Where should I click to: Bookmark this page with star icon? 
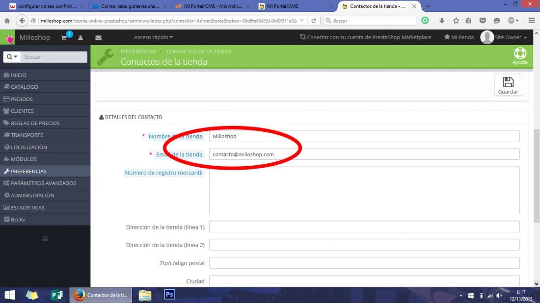coord(456,21)
